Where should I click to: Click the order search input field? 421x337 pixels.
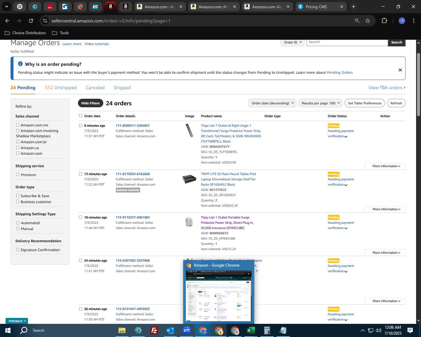(x=347, y=42)
